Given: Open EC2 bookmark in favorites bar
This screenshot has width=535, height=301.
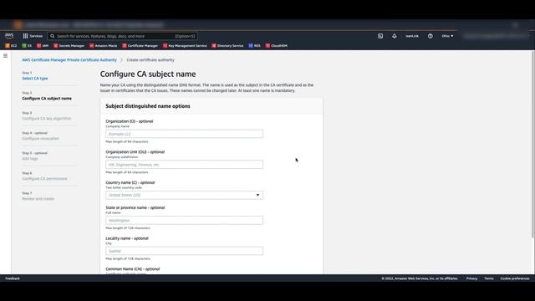Looking at the screenshot, I should 11,45.
